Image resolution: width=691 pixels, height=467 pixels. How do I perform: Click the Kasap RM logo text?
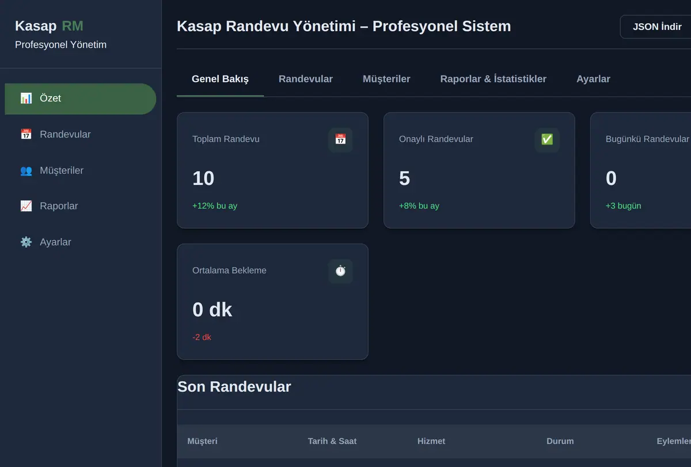coord(49,26)
